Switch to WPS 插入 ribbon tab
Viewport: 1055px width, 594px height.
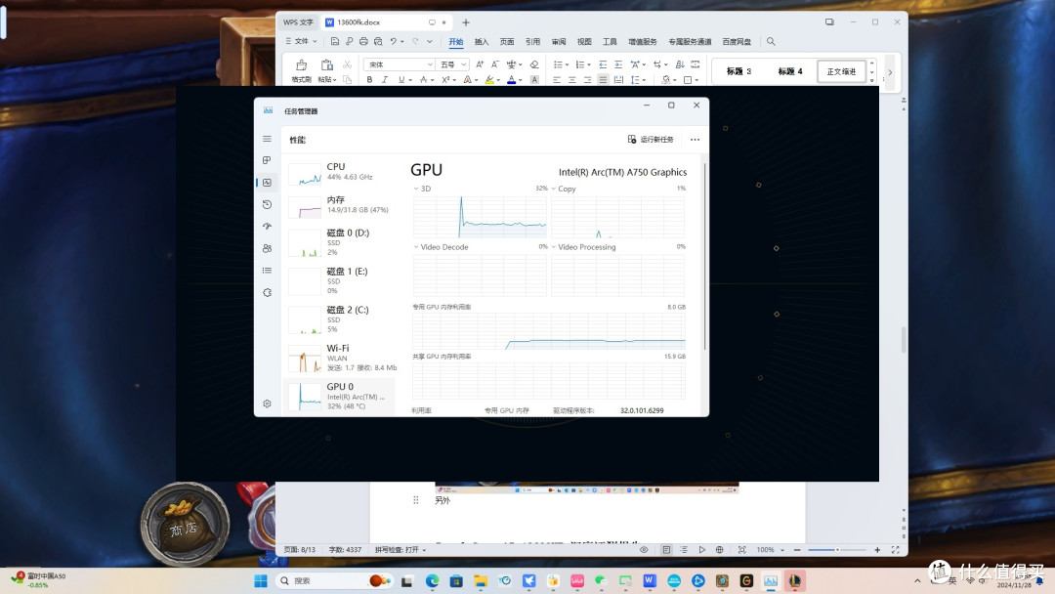coord(482,42)
